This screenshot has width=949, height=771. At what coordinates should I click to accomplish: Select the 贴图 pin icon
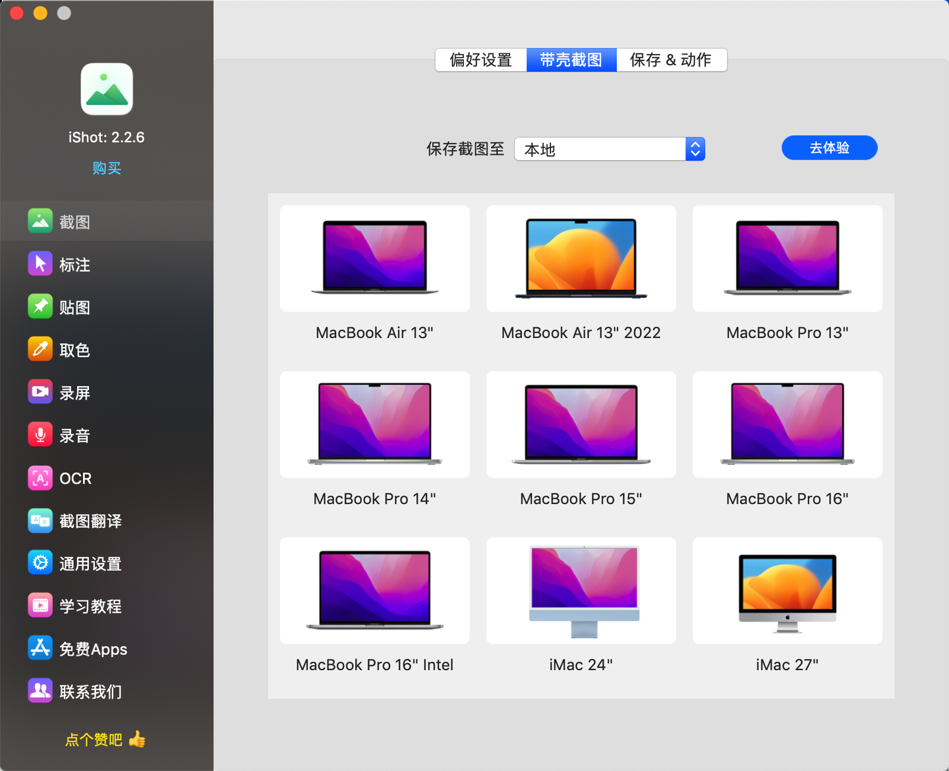40,306
